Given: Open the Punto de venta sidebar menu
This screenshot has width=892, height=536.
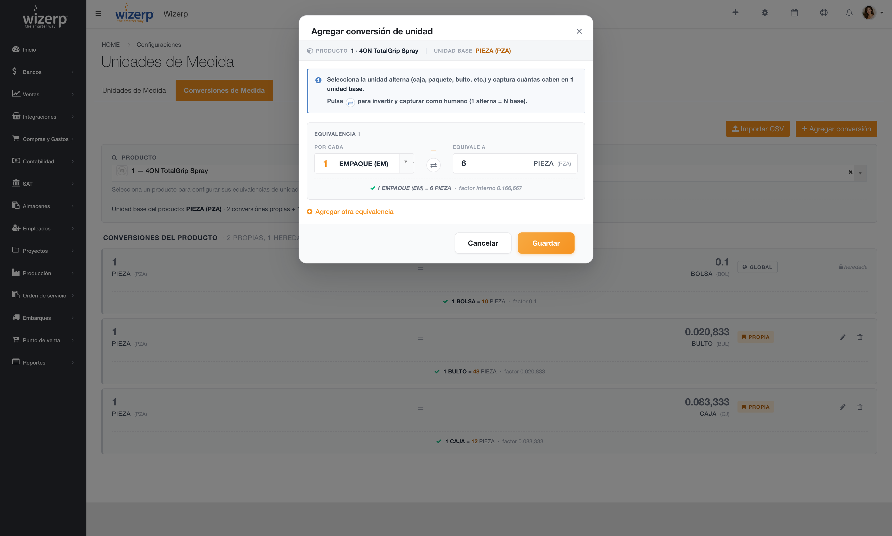Looking at the screenshot, I should pos(43,341).
